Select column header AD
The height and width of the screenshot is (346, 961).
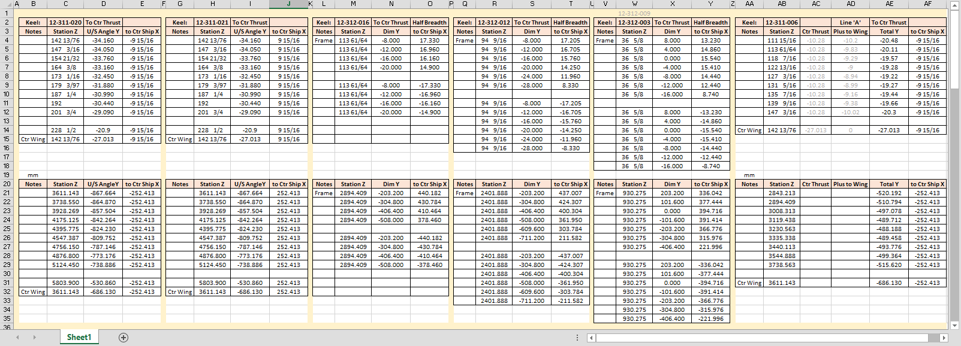click(851, 4)
